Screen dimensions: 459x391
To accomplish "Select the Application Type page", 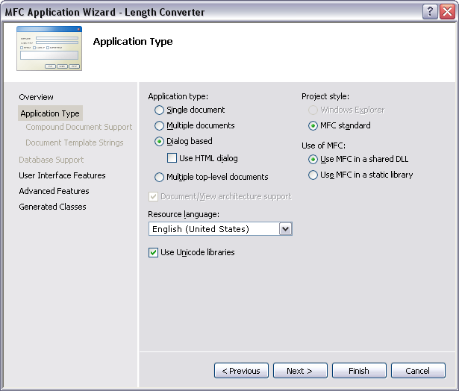I will (50, 113).
